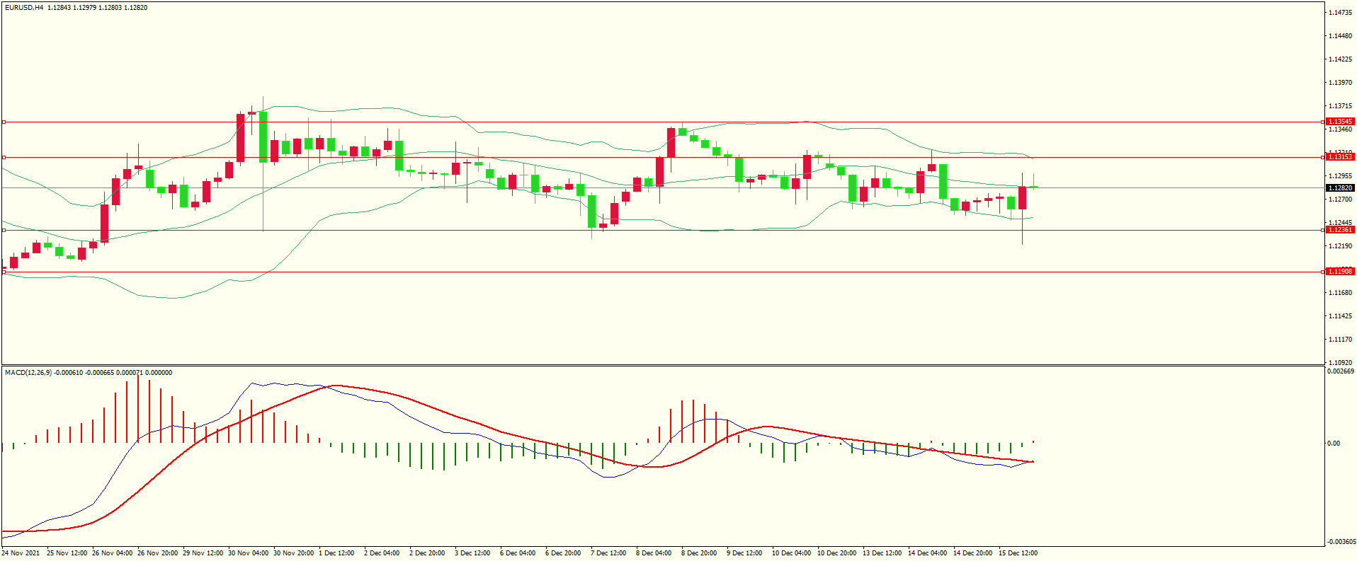Click the 14 Dec 20:00 time label
1357x561 pixels.
point(972,553)
